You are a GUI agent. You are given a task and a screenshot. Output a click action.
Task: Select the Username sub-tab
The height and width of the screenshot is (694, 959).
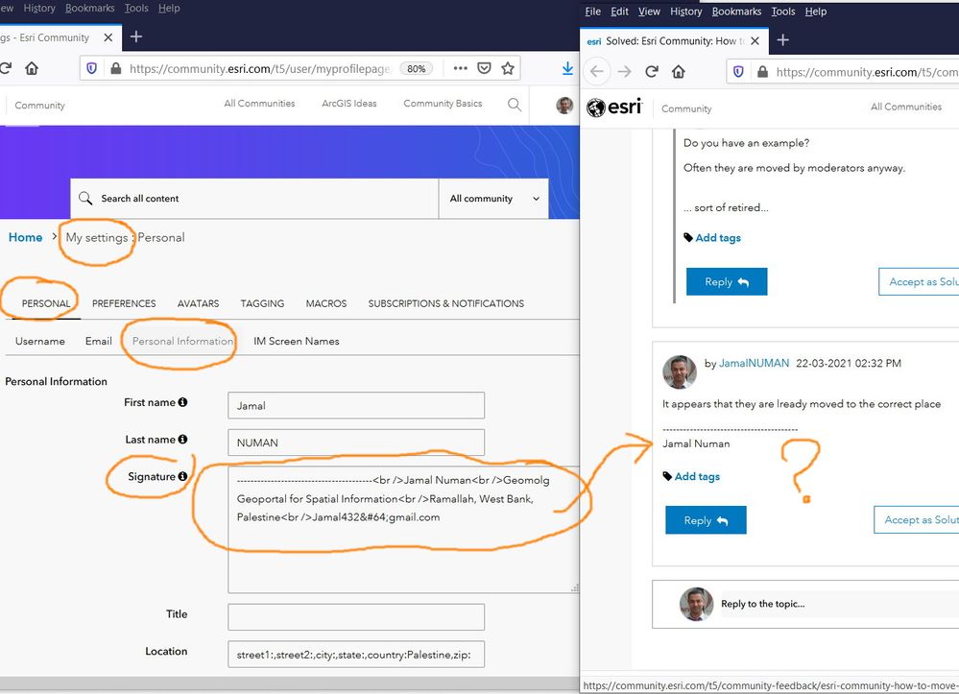coord(39,341)
